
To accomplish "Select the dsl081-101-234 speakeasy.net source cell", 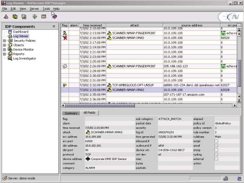I will click(x=192, y=85).
